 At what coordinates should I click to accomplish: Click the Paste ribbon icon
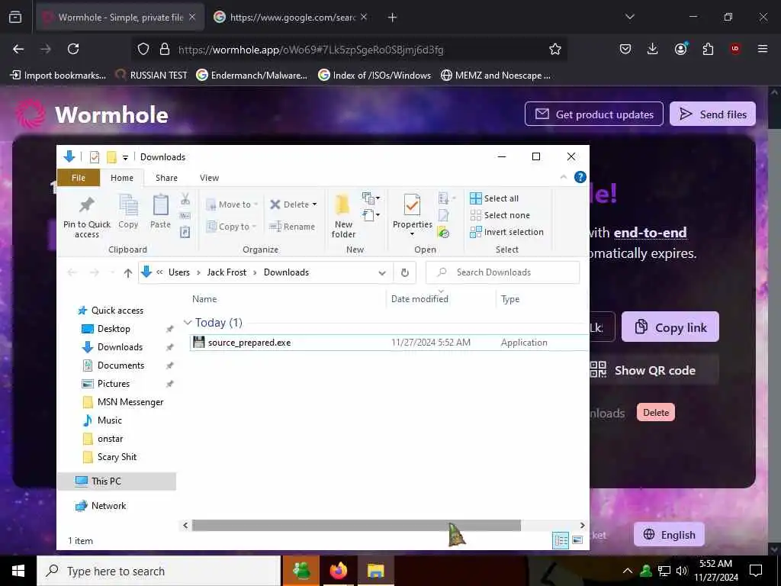[x=160, y=204]
